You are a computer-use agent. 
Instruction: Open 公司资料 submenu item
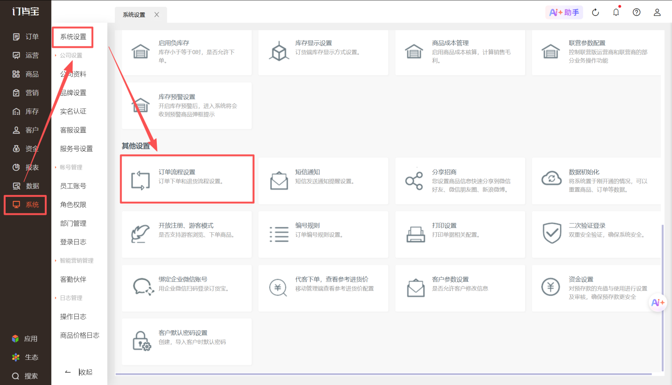73,74
